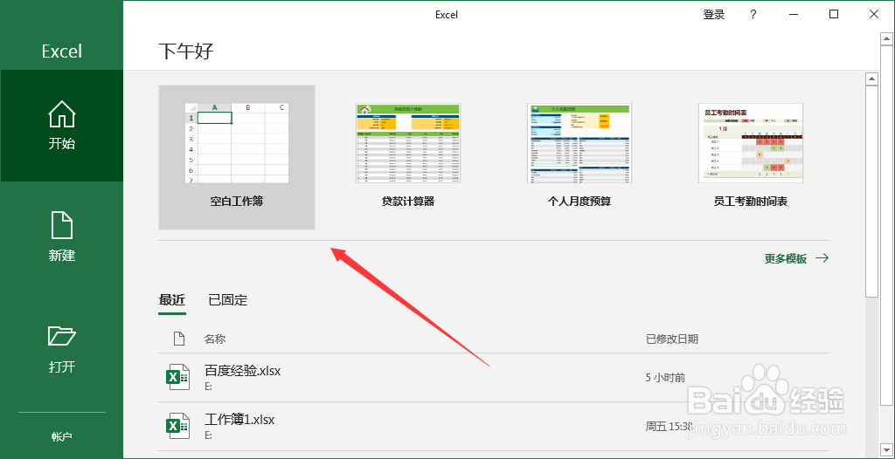Click the Excel file icon beside 工作簿1.xlsx
This screenshot has width=895, height=459.
[x=177, y=427]
